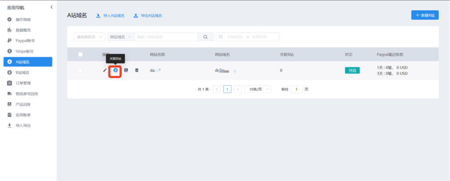Click the trash delete icon in the row

click(137, 70)
